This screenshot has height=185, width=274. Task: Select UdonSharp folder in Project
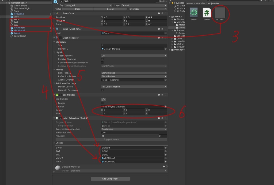tap(181, 42)
